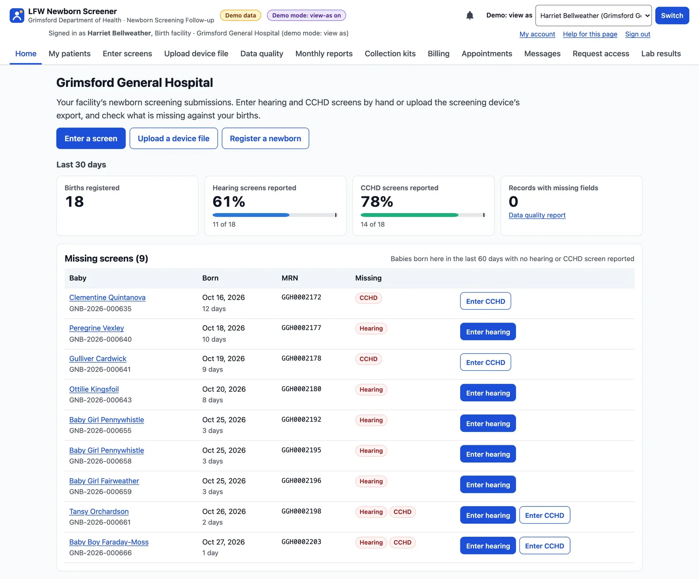Click Enter hearing for Peregrine Vexley
Viewport: 699px width, 579px height.
click(488, 332)
